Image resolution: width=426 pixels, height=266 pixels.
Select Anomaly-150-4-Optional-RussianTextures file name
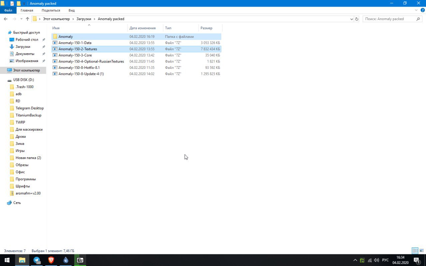[91, 62]
